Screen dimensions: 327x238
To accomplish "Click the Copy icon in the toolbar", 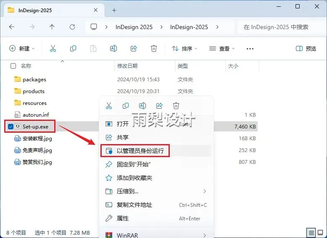I will pos(73,49).
